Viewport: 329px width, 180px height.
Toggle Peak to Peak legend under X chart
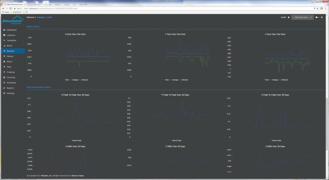[75, 140]
